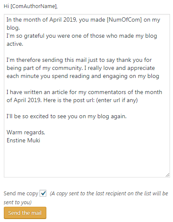Click the Hi [ComAuthorName] greeting text
Screen dimensions: 173x222
pyautogui.click(x=31, y=6)
